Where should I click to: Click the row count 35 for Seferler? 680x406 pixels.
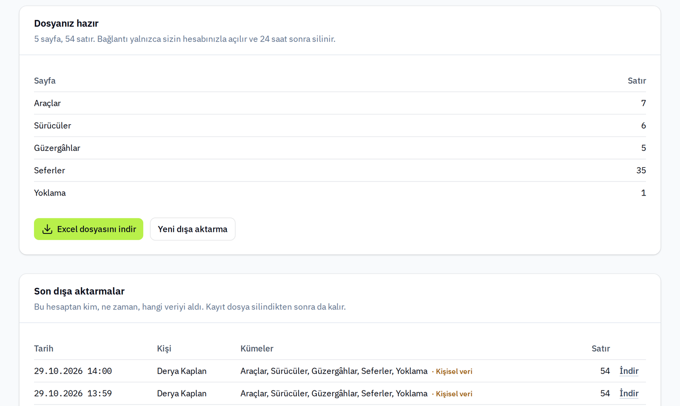pyautogui.click(x=641, y=170)
